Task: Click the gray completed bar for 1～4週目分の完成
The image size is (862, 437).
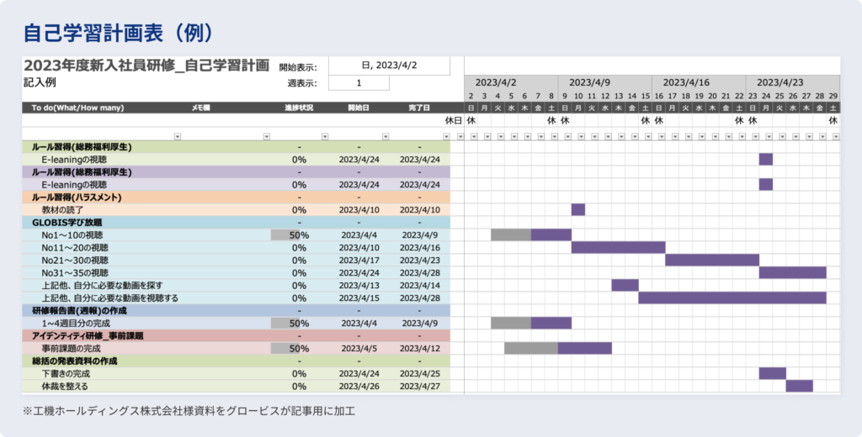Action: pyautogui.click(x=510, y=323)
